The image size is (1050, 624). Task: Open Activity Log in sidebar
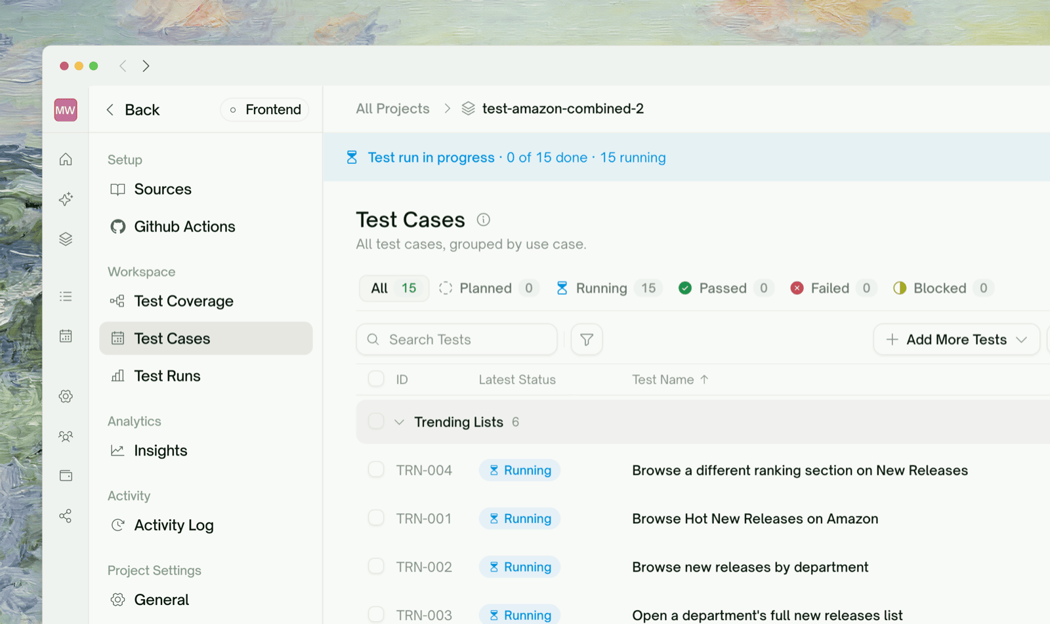tap(206, 526)
